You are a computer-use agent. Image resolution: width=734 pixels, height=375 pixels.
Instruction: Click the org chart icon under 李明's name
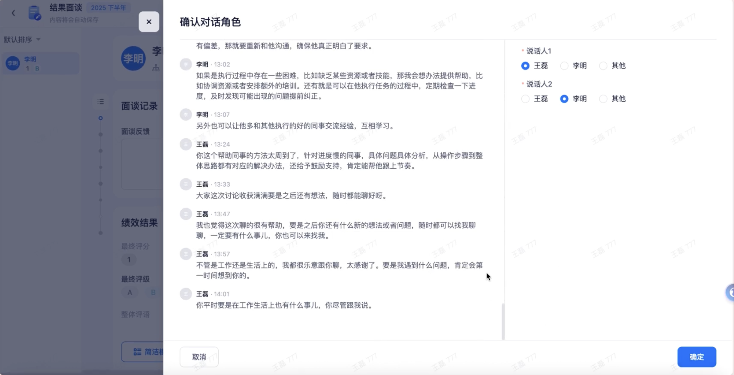pos(156,68)
